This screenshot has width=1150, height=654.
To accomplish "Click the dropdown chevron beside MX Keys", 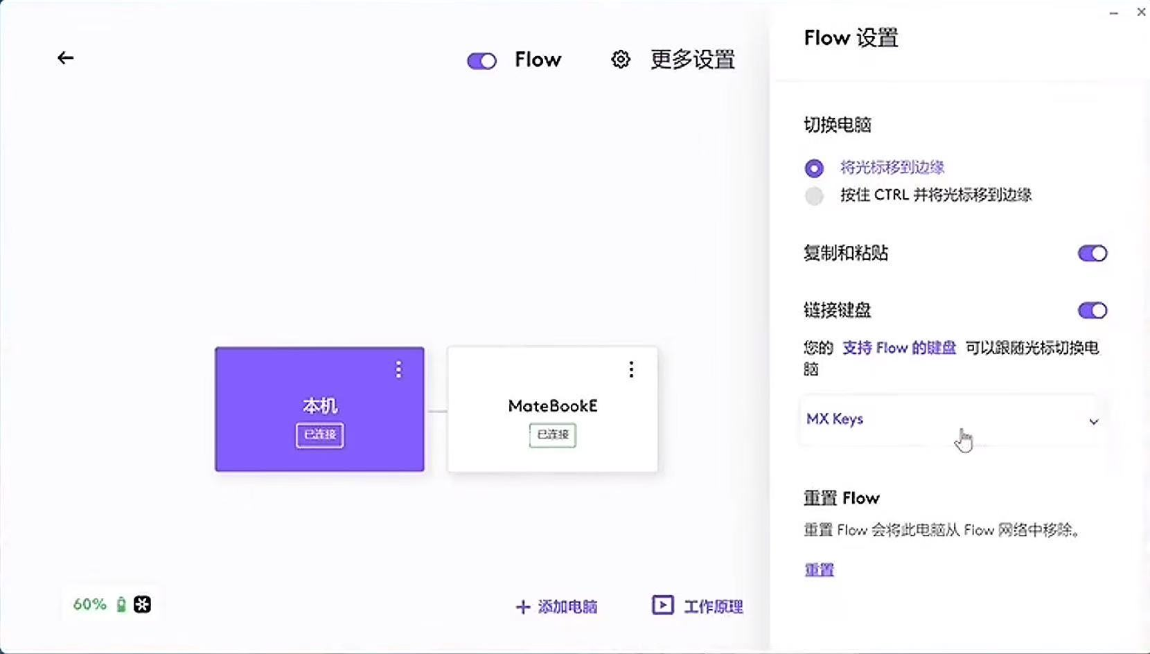I will click(1094, 421).
